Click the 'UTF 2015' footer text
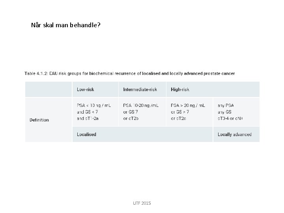Screen dimensions: 284x213 [142, 203]
